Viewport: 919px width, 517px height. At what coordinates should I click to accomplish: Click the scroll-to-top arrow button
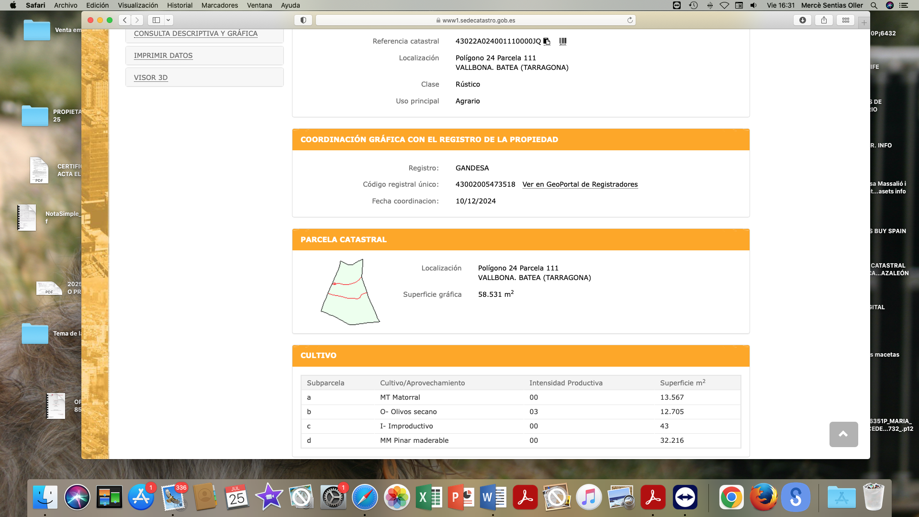click(843, 434)
